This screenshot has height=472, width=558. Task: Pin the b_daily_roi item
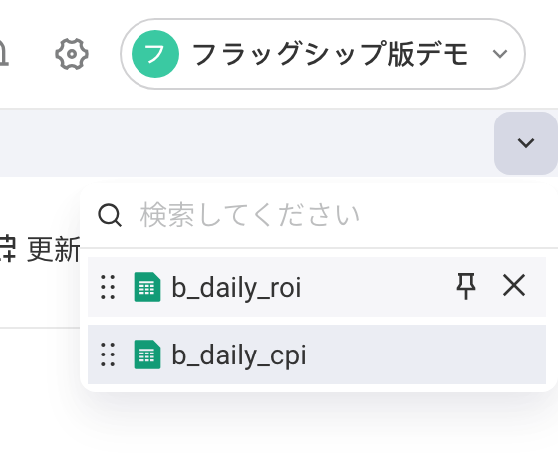pyautogui.click(x=466, y=286)
